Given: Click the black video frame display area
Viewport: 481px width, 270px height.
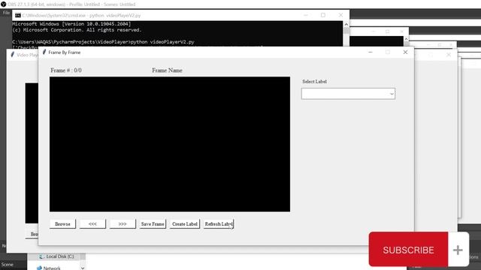Looking at the screenshot, I should [x=170, y=144].
